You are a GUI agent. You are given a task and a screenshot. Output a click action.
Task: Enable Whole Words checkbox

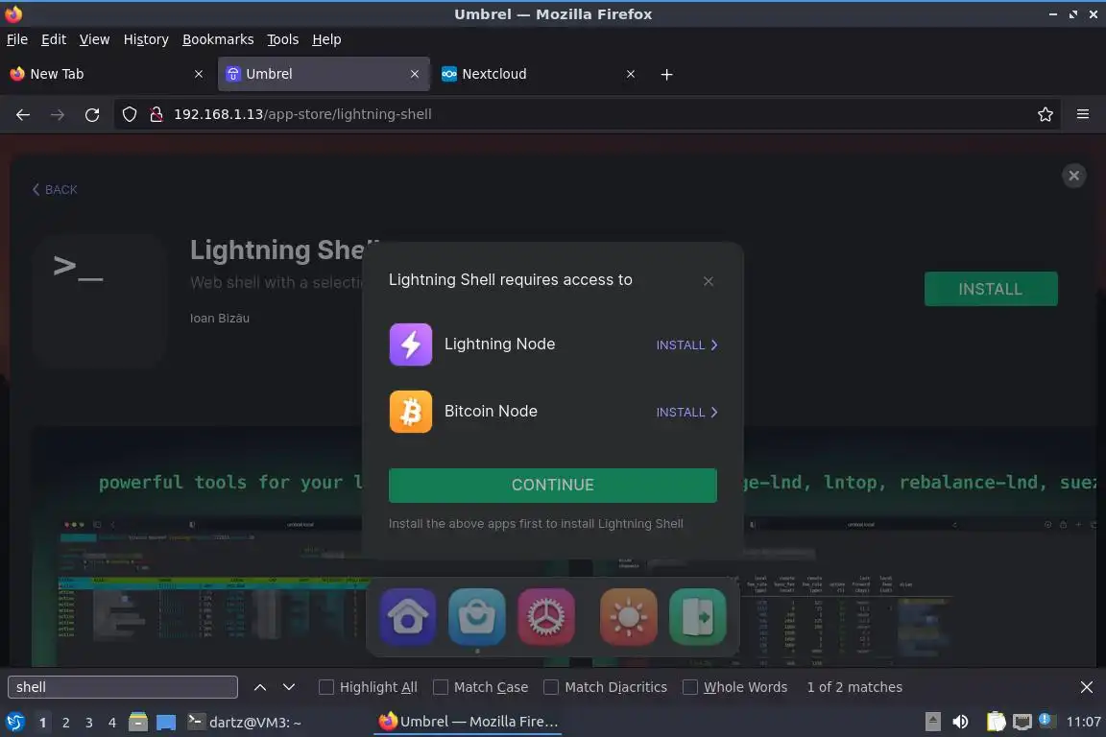click(x=690, y=687)
